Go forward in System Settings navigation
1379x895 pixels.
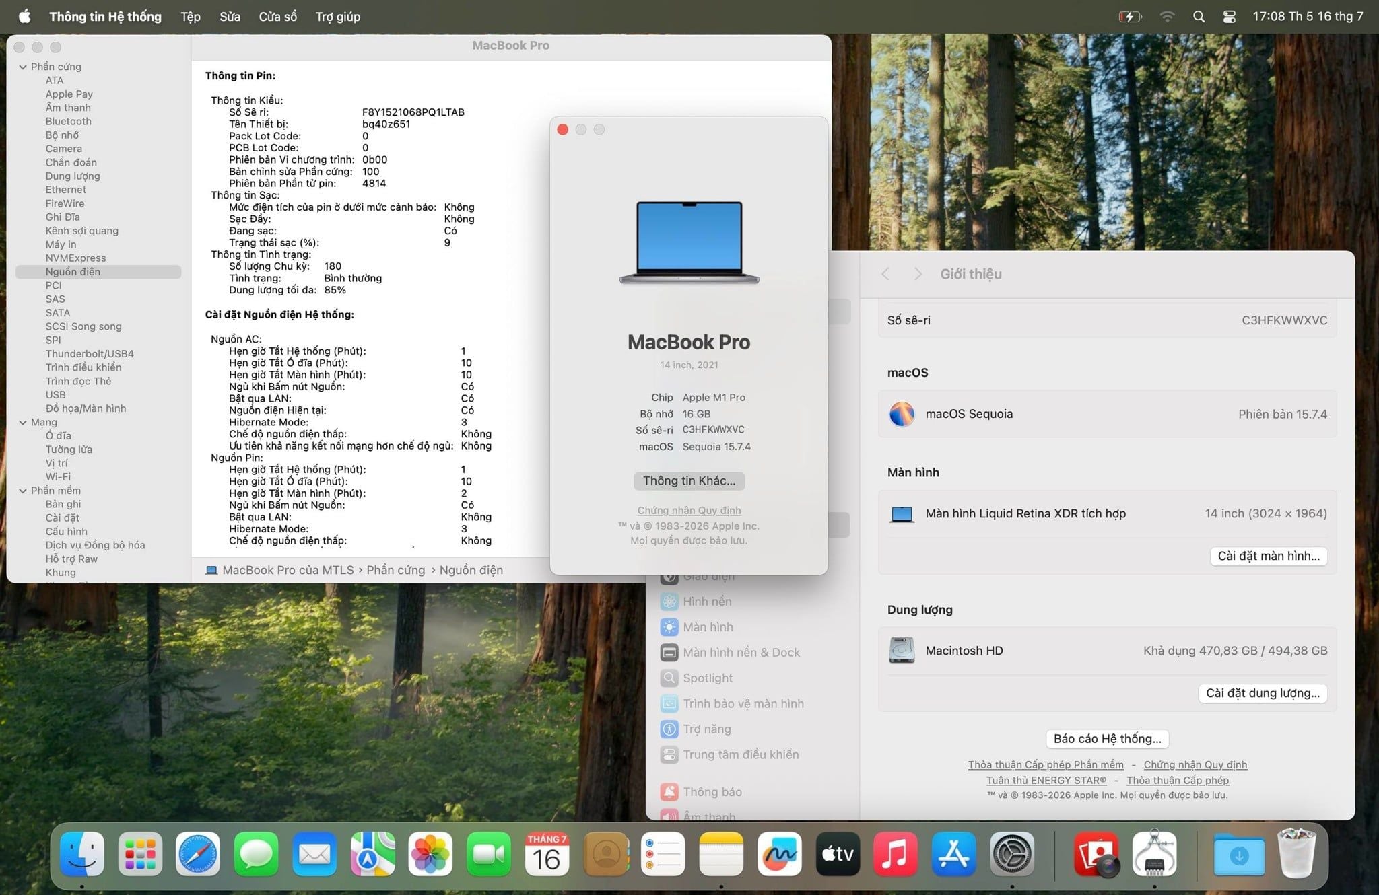[917, 274]
